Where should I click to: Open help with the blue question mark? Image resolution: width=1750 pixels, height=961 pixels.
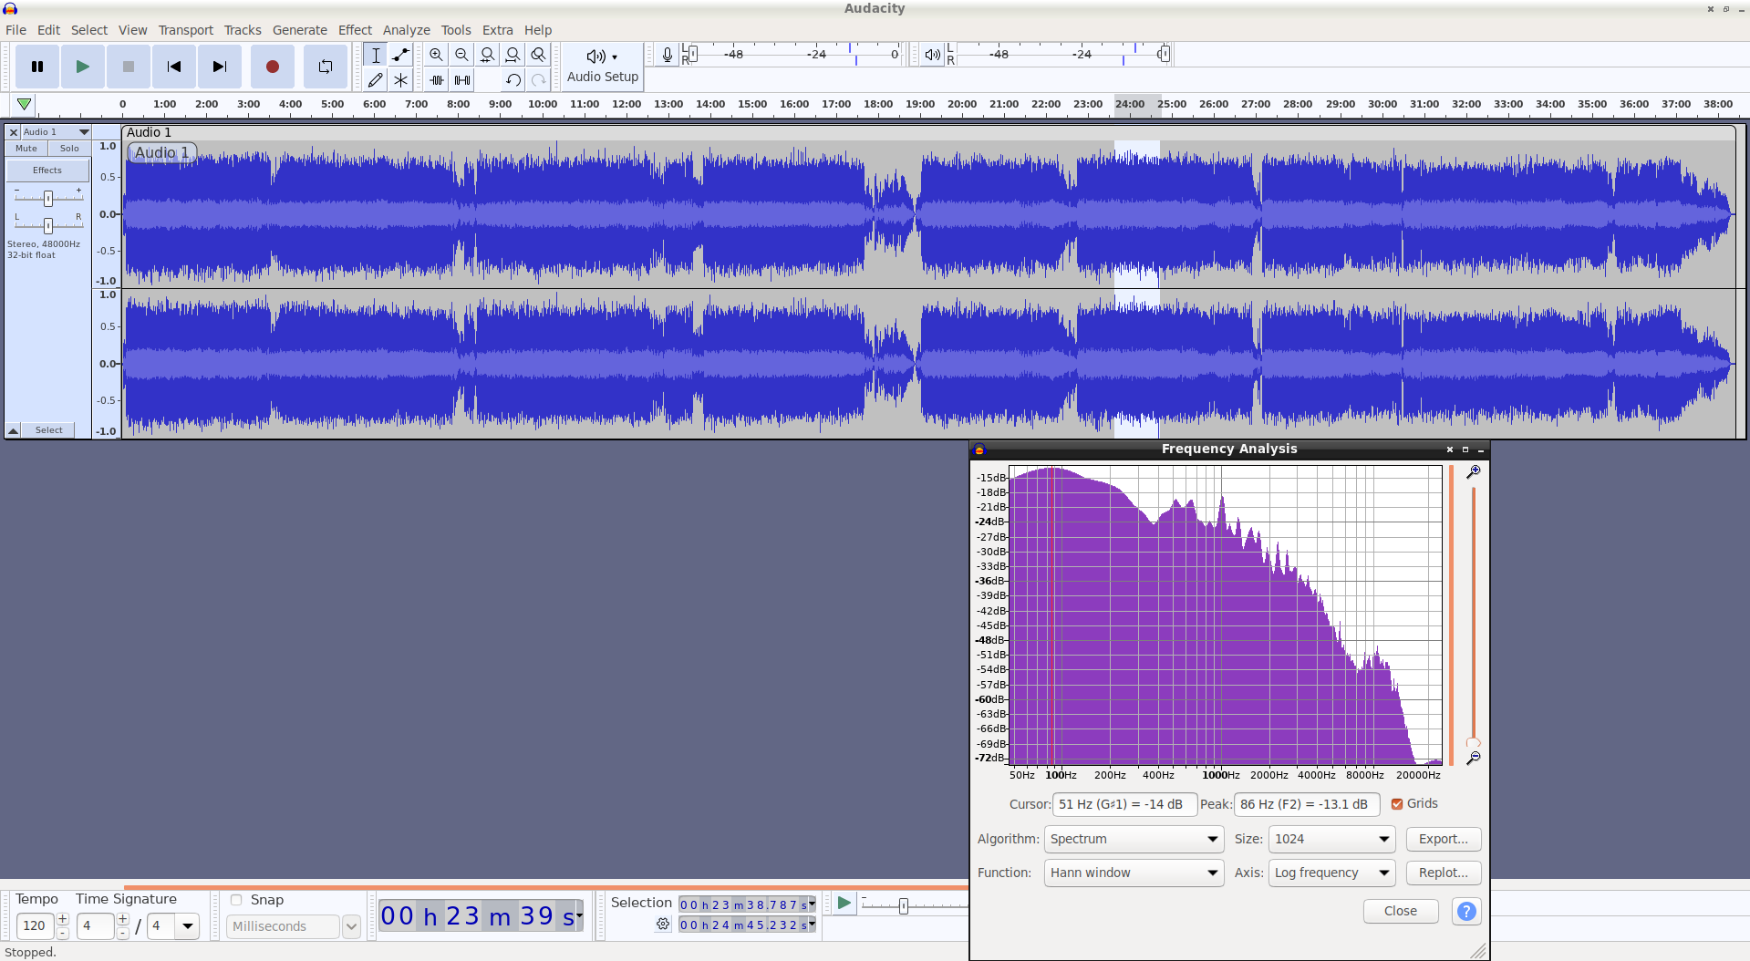click(x=1466, y=911)
